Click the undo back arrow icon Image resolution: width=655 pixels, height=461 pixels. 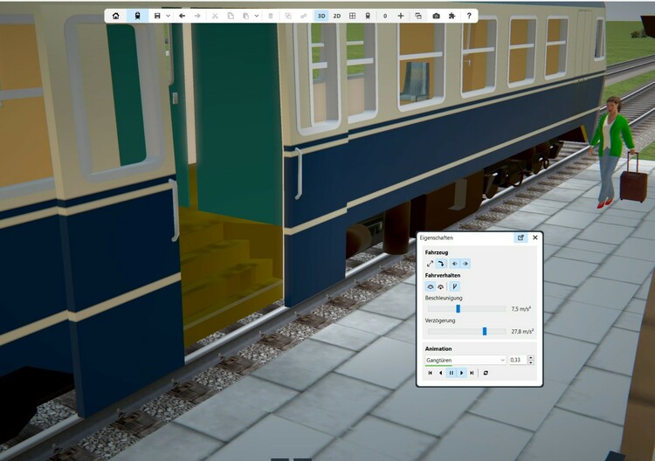point(182,16)
